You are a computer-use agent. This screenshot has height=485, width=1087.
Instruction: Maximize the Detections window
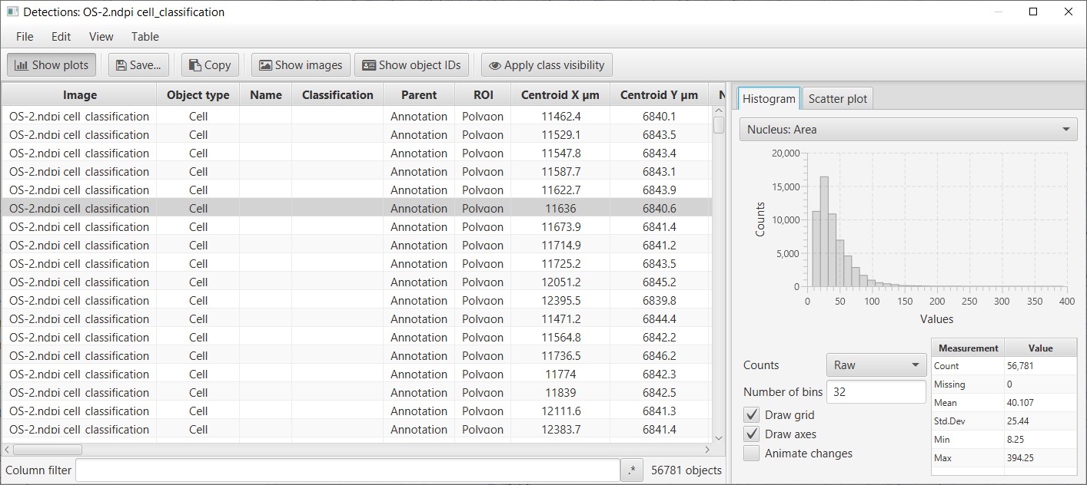click(1033, 12)
